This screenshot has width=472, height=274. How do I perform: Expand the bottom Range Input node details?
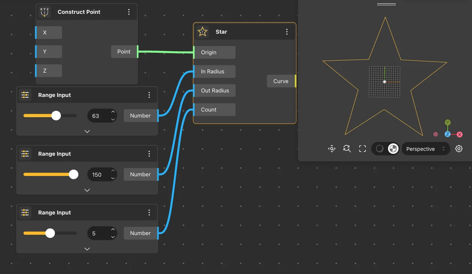tap(87, 249)
